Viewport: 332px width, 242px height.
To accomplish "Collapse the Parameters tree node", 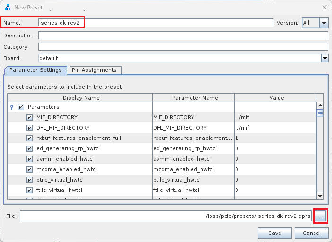I will 12,107.
